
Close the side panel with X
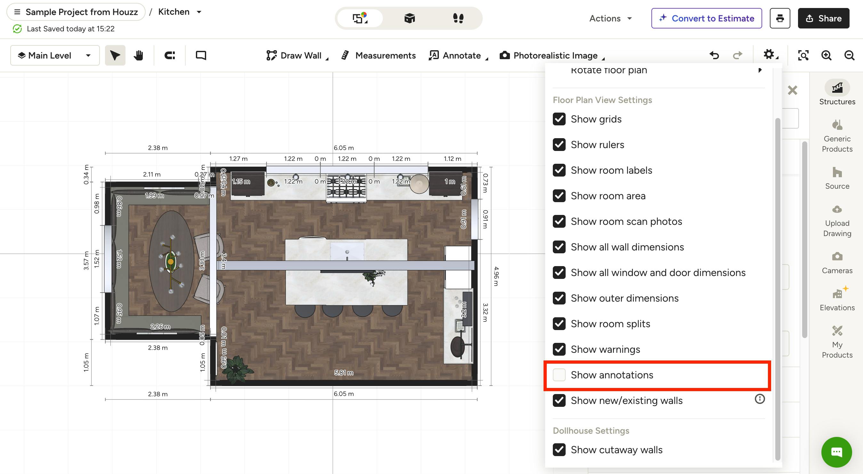[x=792, y=90]
